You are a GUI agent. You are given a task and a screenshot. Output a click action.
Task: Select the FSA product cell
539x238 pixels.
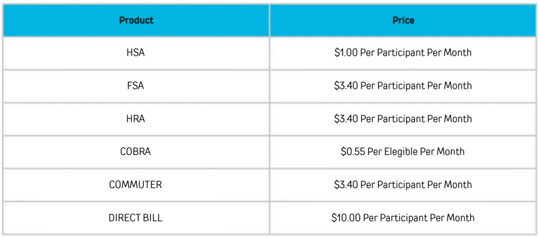coord(136,86)
